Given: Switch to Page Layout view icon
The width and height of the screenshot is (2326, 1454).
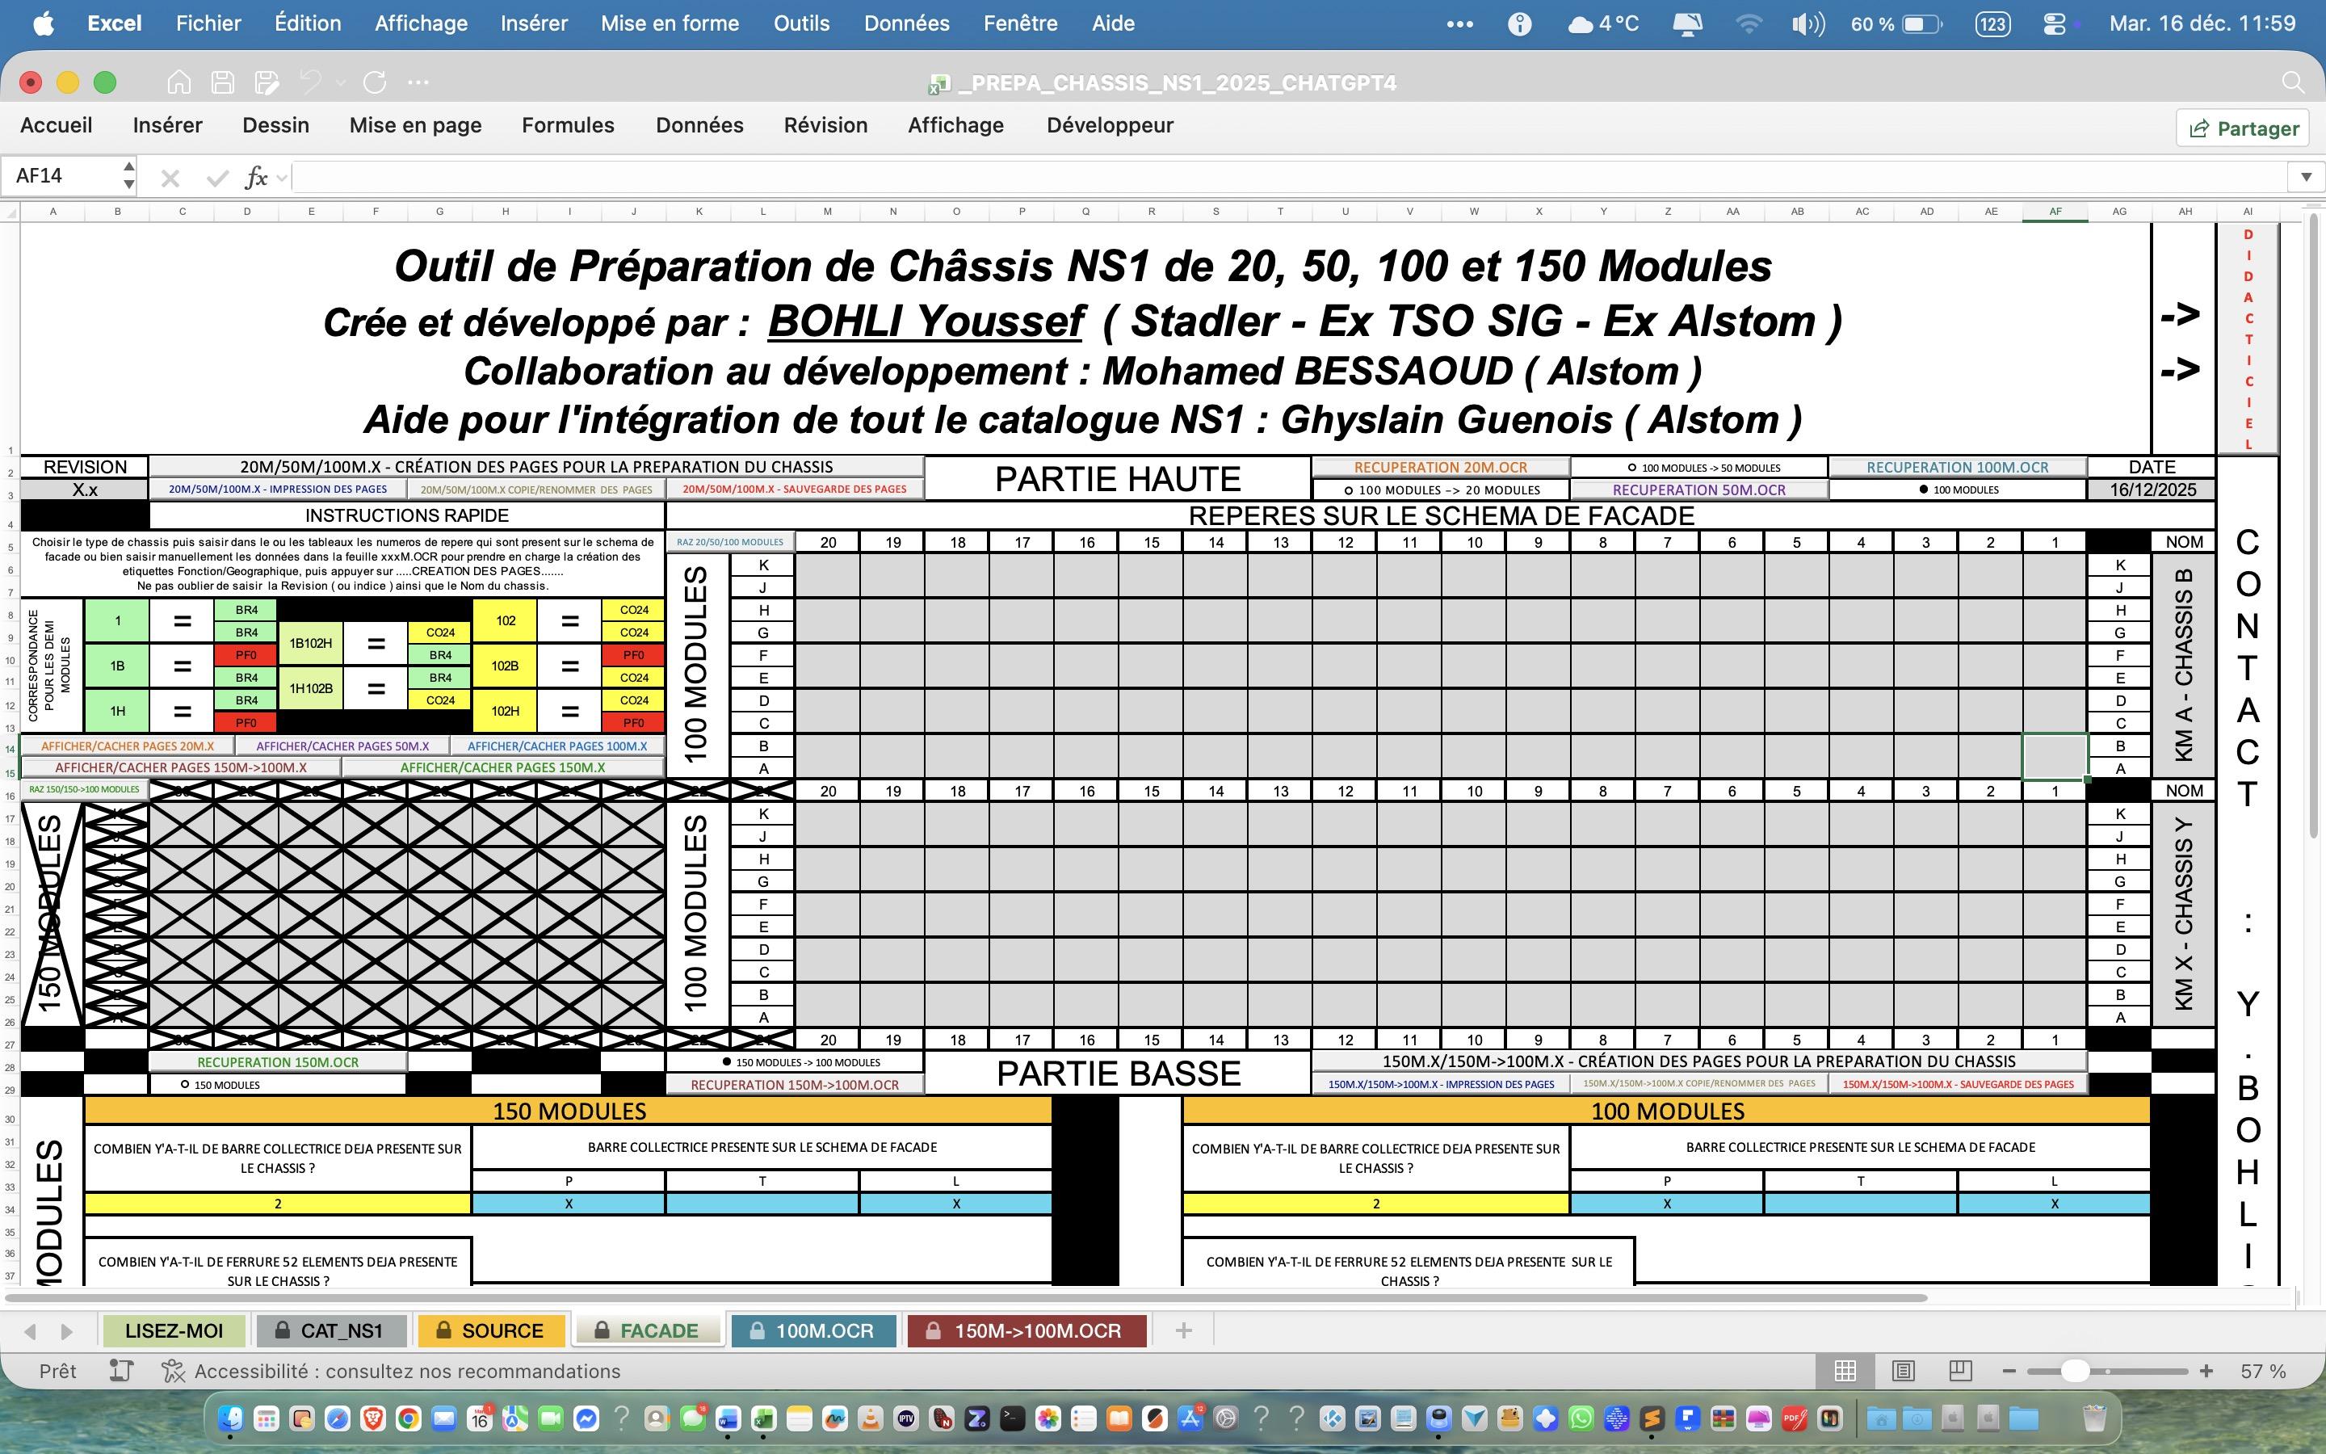Looking at the screenshot, I should coord(1903,1372).
